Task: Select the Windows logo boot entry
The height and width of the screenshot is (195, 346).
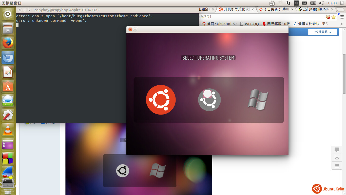Action: tap(258, 100)
